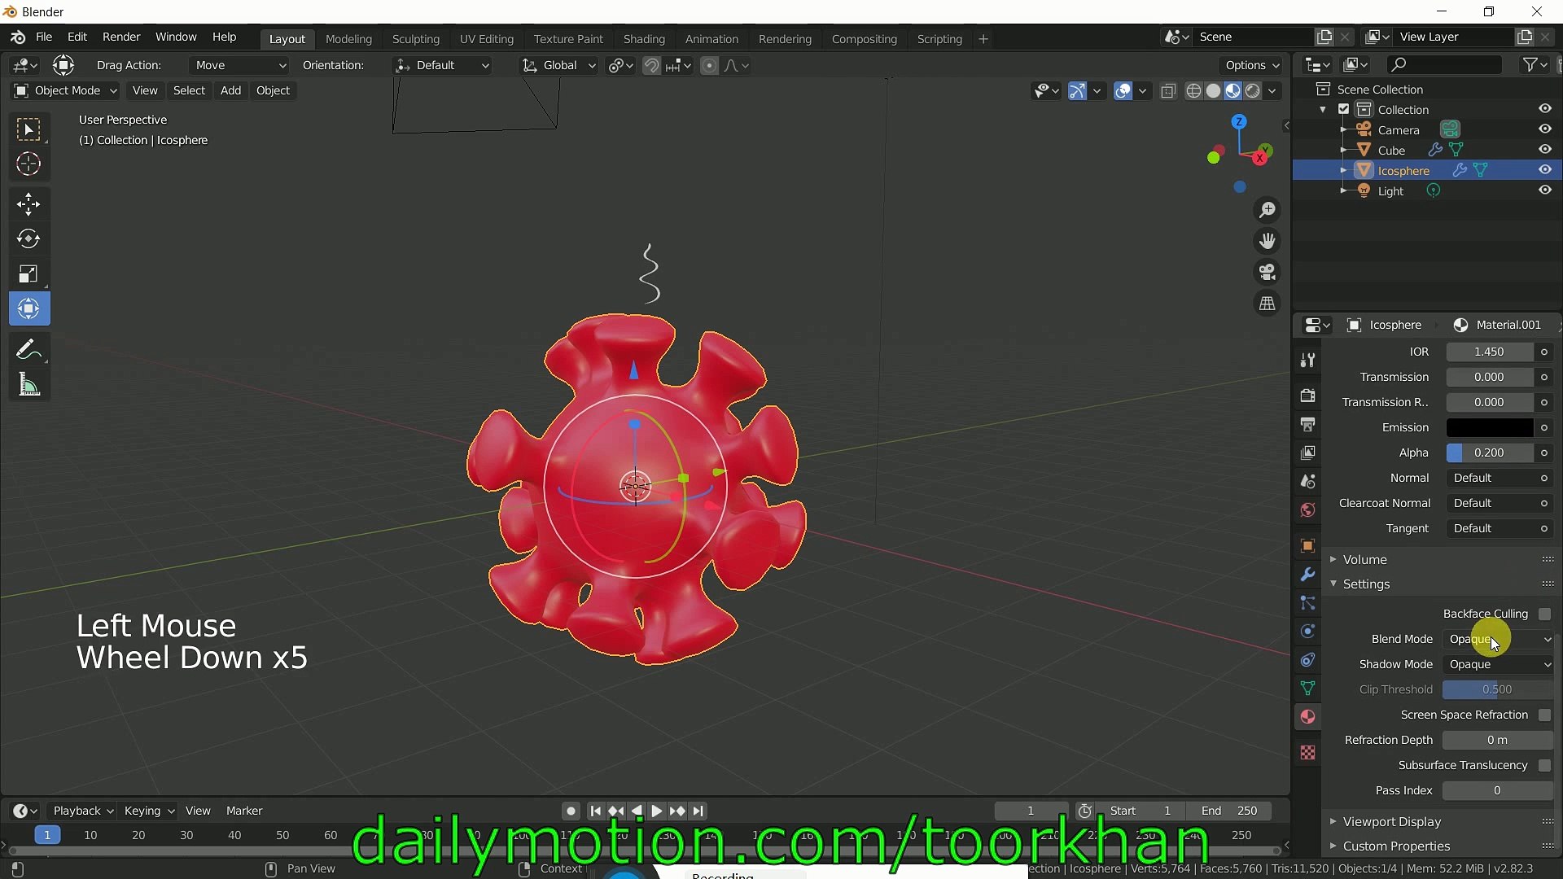The image size is (1563, 879).
Task: Enable Backface Culling checkbox
Action: [x=1544, y=614]
